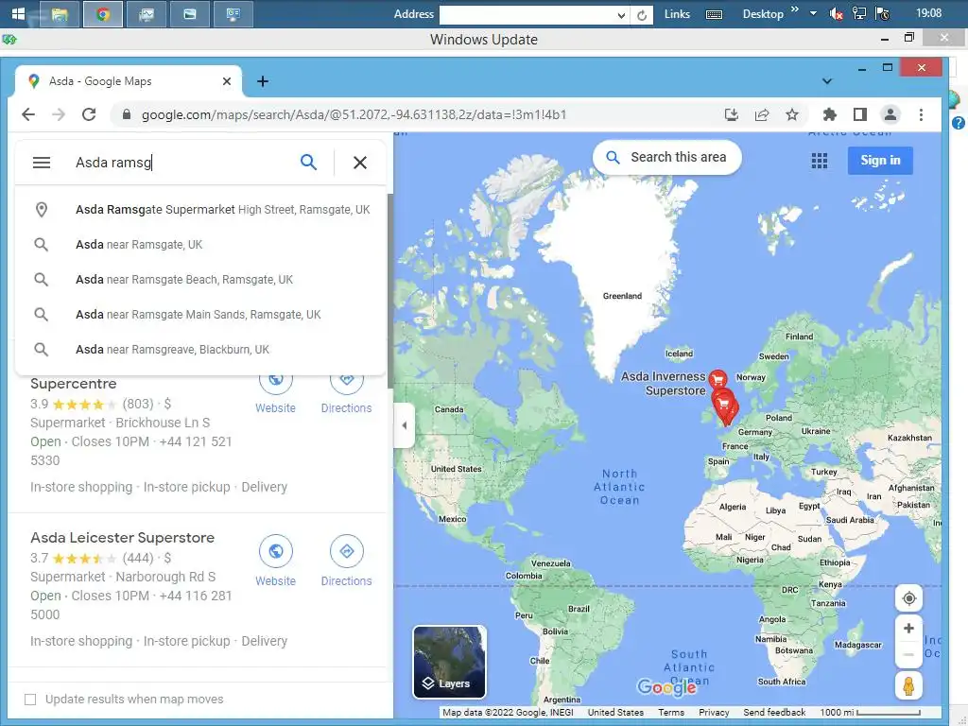Screen dimensions: 968x726
Task: Open the Privacy link on the map footer
Action: (714, 713)
